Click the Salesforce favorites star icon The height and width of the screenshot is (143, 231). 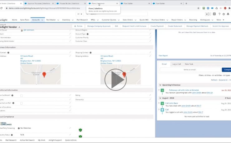(207, 14)
